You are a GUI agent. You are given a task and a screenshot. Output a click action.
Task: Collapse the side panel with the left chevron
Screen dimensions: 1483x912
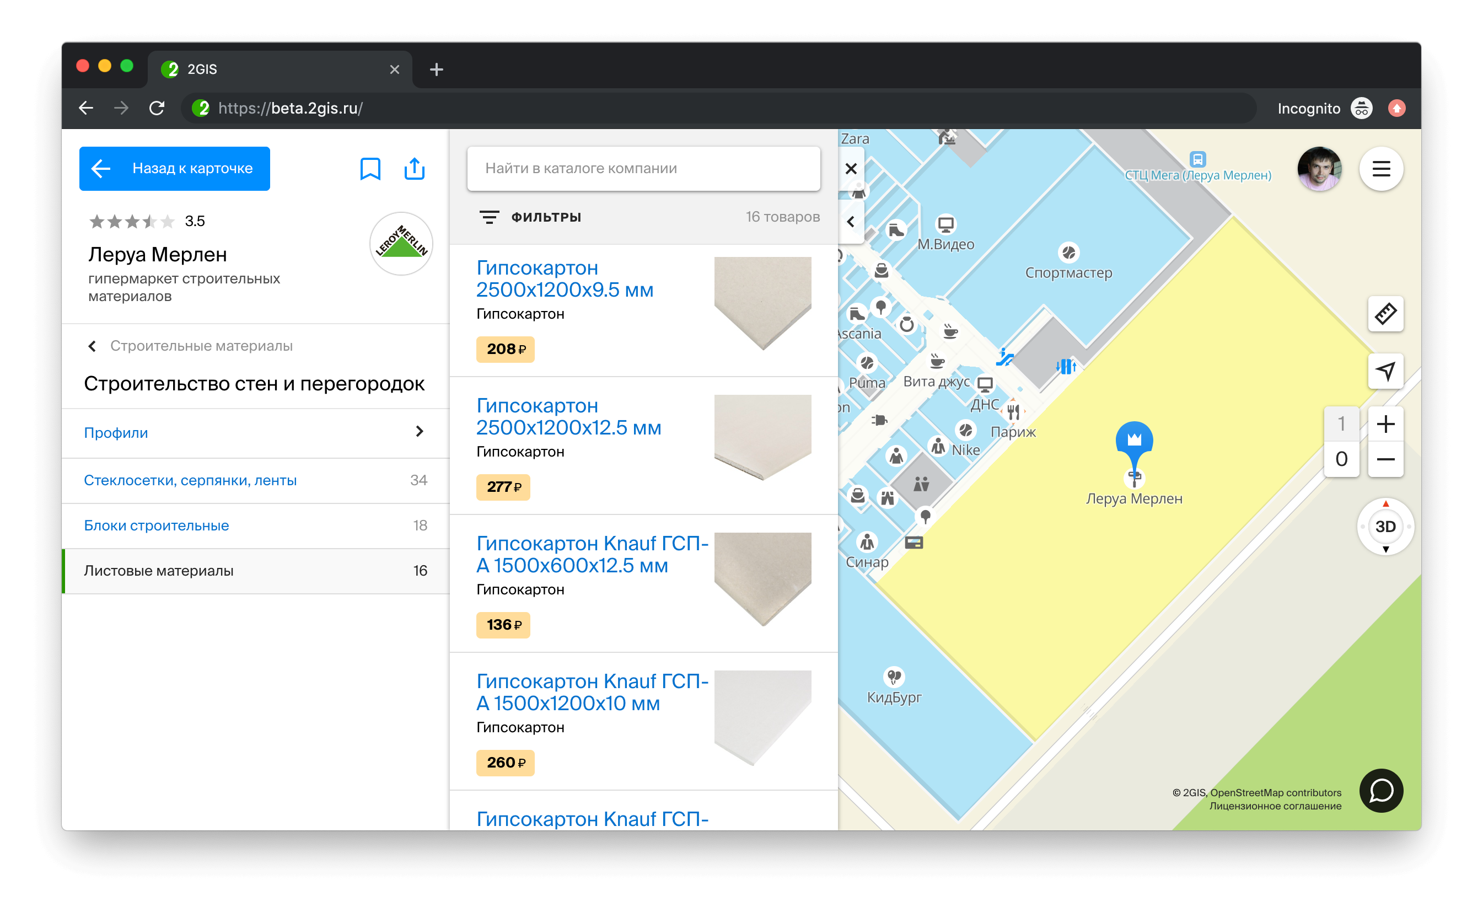point(850,221)
